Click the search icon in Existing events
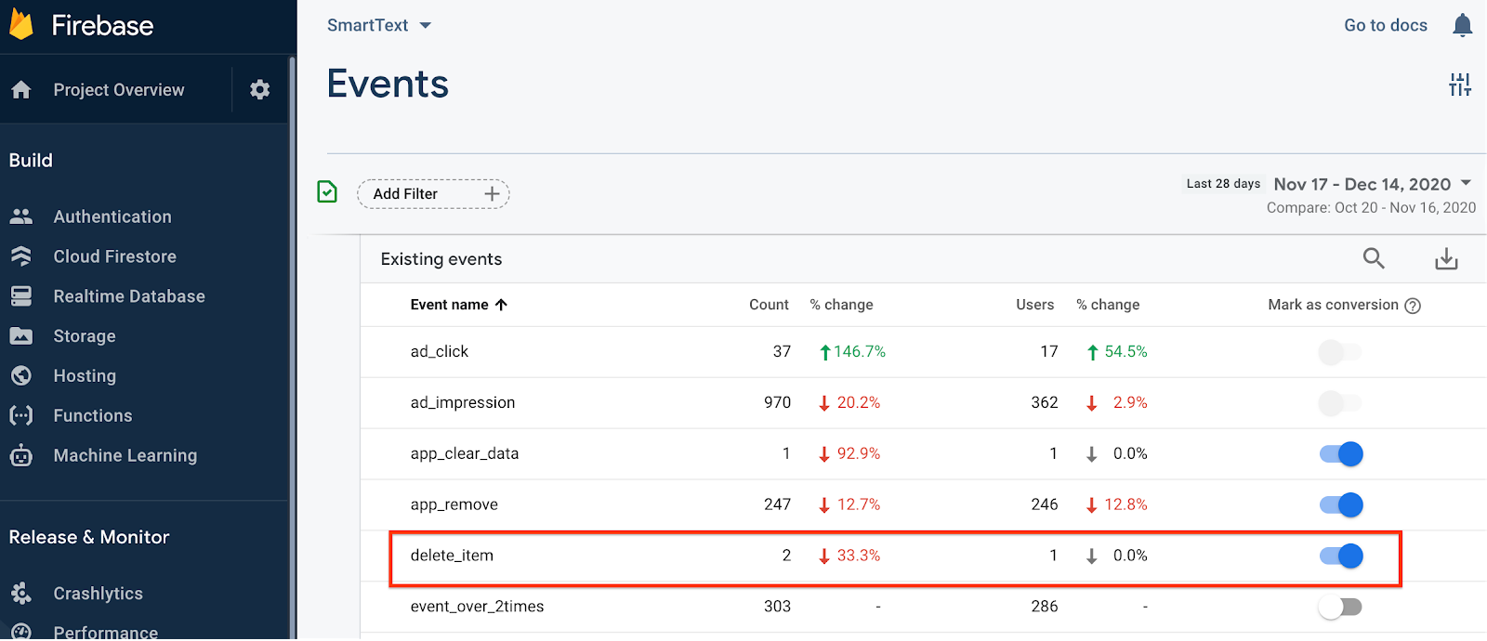Screen dimensions: 1487x641 1374,258
